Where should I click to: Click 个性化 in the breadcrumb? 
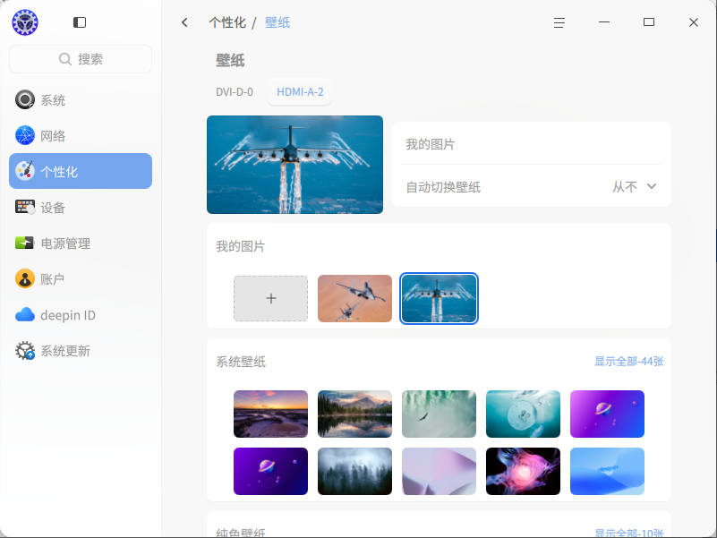[227, 22]
